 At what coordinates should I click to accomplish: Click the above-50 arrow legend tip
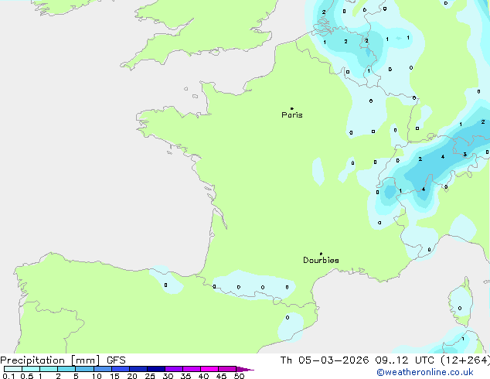245,369
